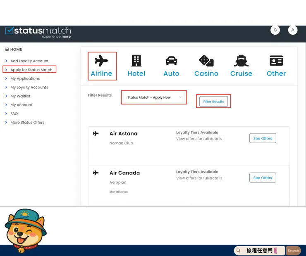The image size is (306, 256).
Task: Select the Other ID card icon
Action: coord(276,61)
